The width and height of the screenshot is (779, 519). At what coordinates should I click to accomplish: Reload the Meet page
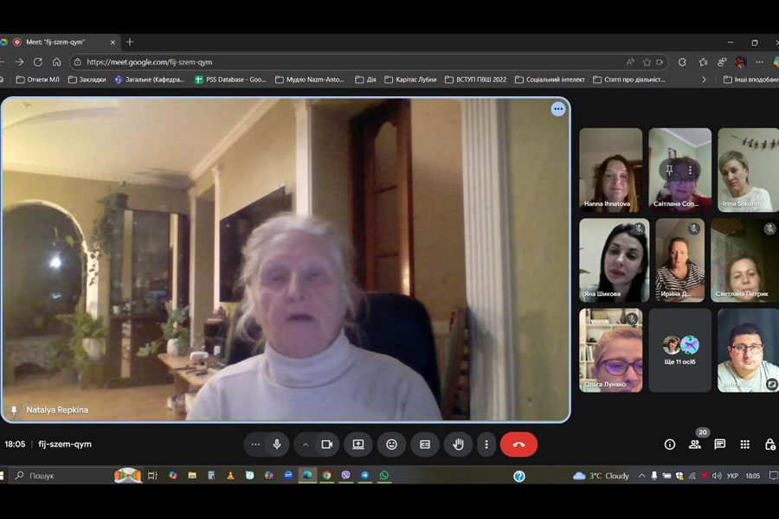pyautogui.click(x=38, y=62)
